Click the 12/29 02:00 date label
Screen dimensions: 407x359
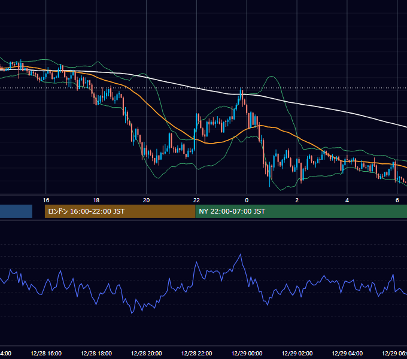coord(297,353)
